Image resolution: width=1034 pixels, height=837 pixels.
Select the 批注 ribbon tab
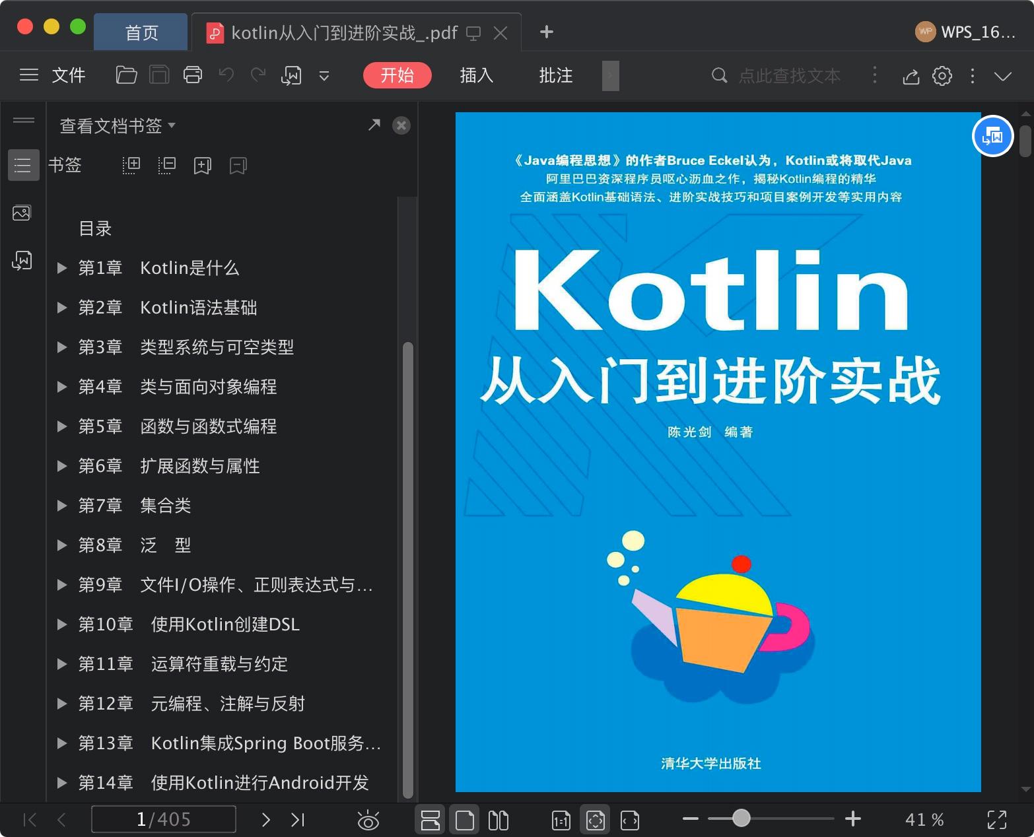coord(556,75)
